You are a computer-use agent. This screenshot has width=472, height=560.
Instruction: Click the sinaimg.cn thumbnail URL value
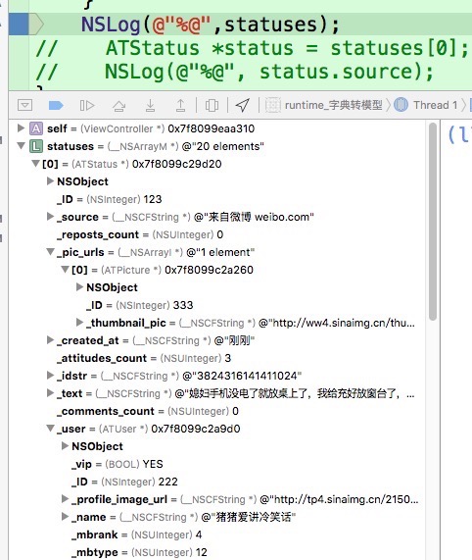pyautogui.click(x=337, y=323)
